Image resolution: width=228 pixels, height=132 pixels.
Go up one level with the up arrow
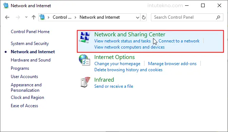coord(34,17)
